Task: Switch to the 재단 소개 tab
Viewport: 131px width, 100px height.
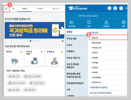Action: [x=56, y=9]
